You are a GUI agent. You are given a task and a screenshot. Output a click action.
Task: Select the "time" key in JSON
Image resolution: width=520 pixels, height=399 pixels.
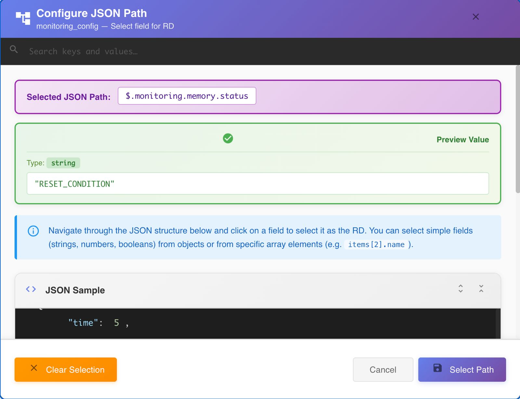pos(83,323)
